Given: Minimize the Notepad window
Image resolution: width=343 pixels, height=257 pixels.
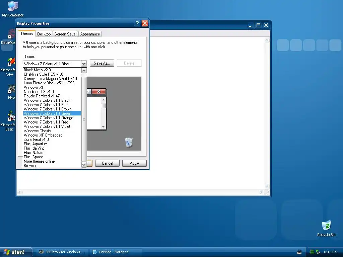Looking at the screenshot, I should pyautogui.click(x=250, y=25).
